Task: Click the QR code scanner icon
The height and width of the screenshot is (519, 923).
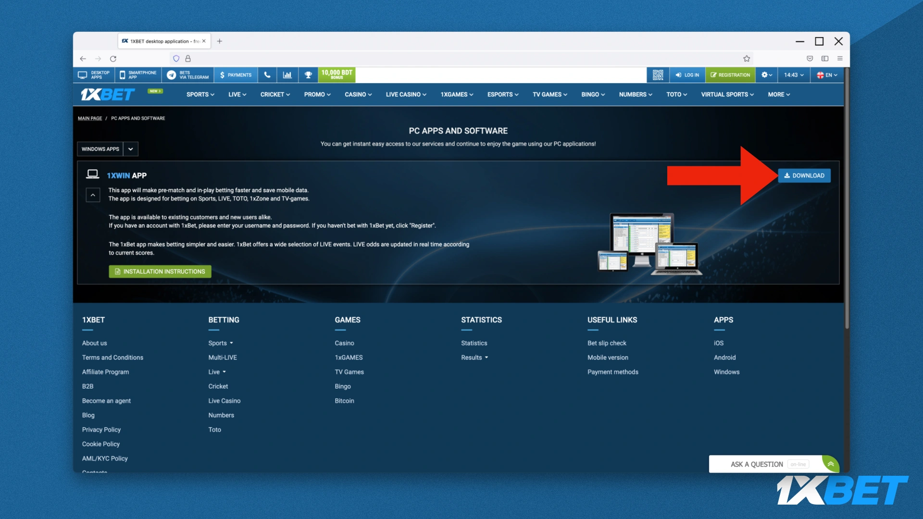Action: pos(657,75)
